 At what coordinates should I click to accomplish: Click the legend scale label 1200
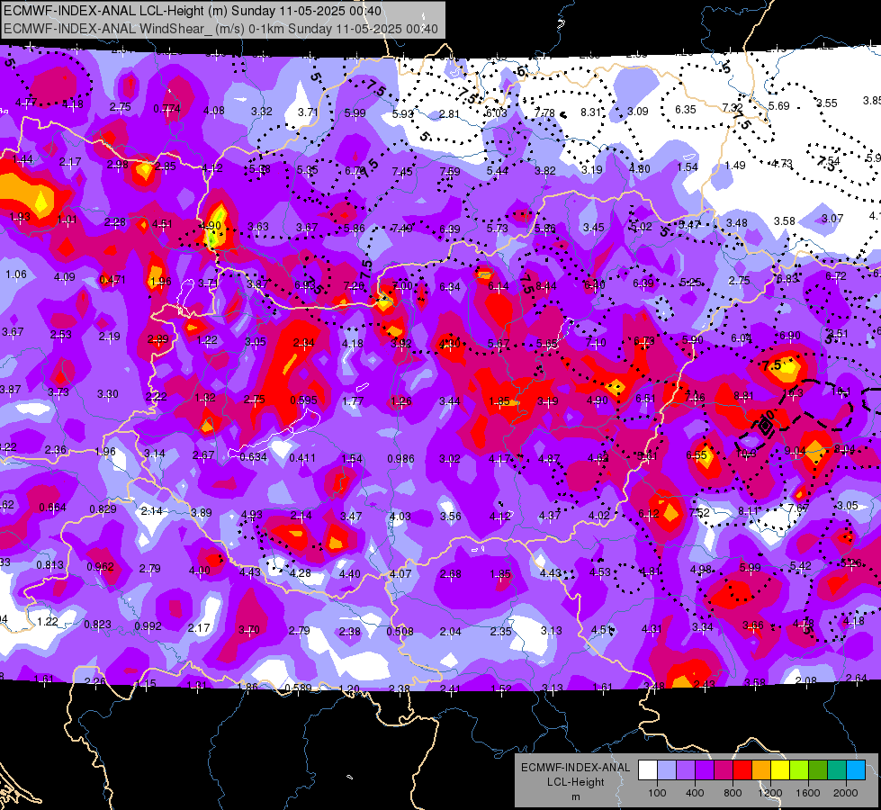(x=769, y=793)
